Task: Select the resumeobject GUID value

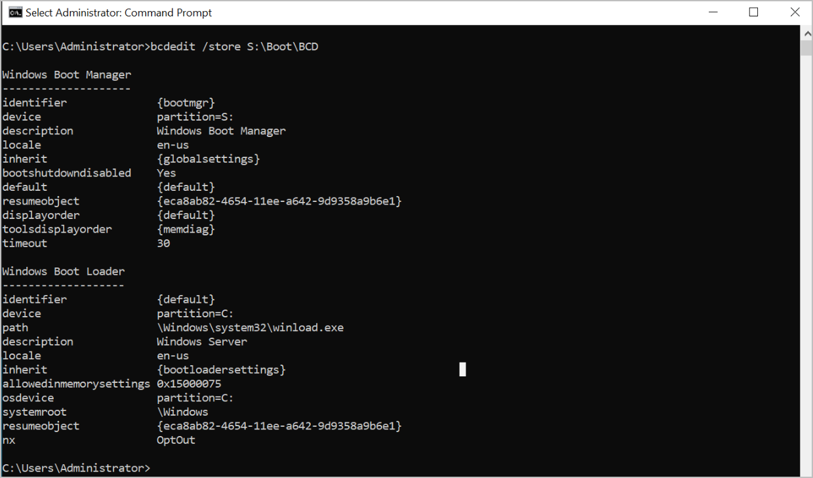Action: (x=279, y=201)
